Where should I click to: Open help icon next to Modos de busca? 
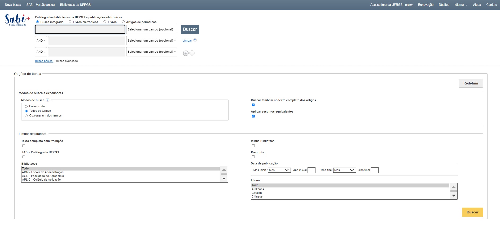[47, 100]
